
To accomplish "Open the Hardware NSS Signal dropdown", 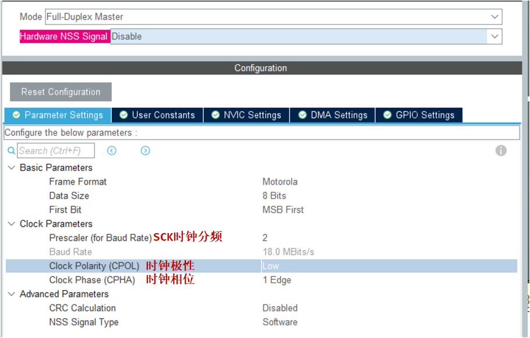I will (495, 36).
